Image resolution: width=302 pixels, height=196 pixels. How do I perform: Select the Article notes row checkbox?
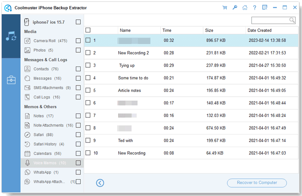coord(88,90)
